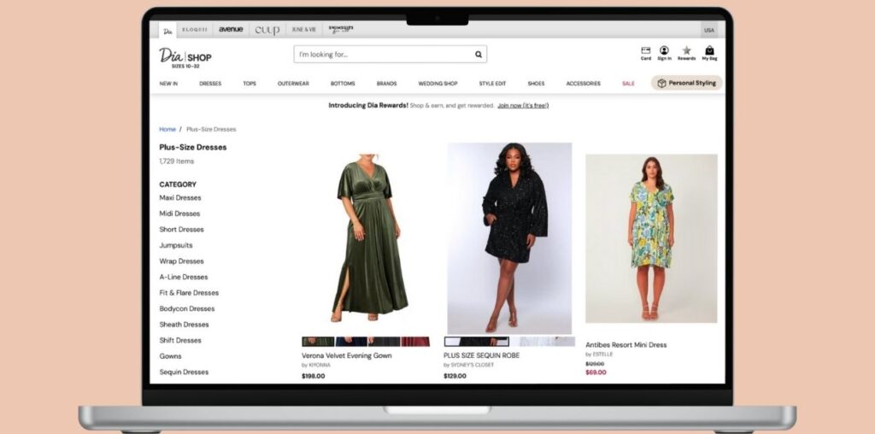Switch to the Dia brand tab
Viewport: 875px width, 434px height.
(167, 30)
